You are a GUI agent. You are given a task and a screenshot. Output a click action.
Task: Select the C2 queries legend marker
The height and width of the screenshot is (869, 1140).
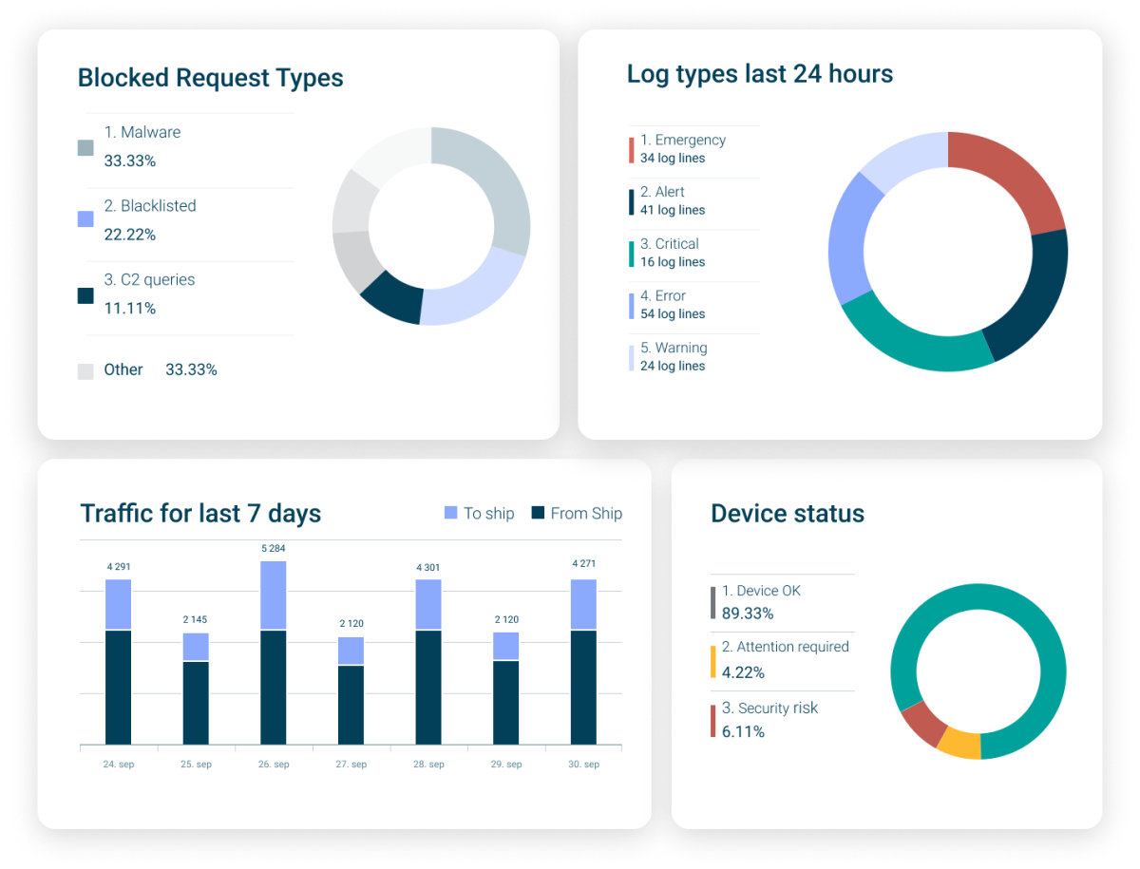(x=85, y=293)
